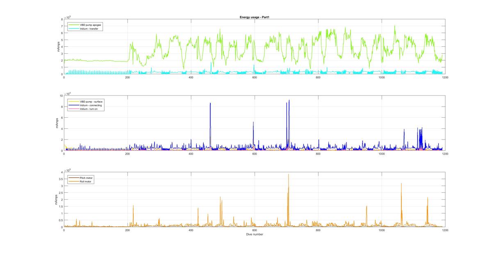Click the ×10^4 exponent above the middle plot
The height and width of the screenshot is (255, 492).
coord(68,93)
